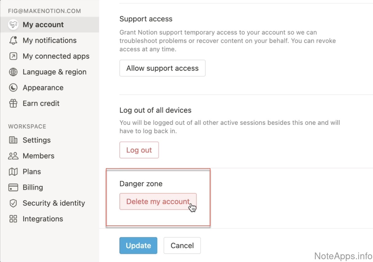
Task: Click the map Plans icon
Action: click(13, 172)
